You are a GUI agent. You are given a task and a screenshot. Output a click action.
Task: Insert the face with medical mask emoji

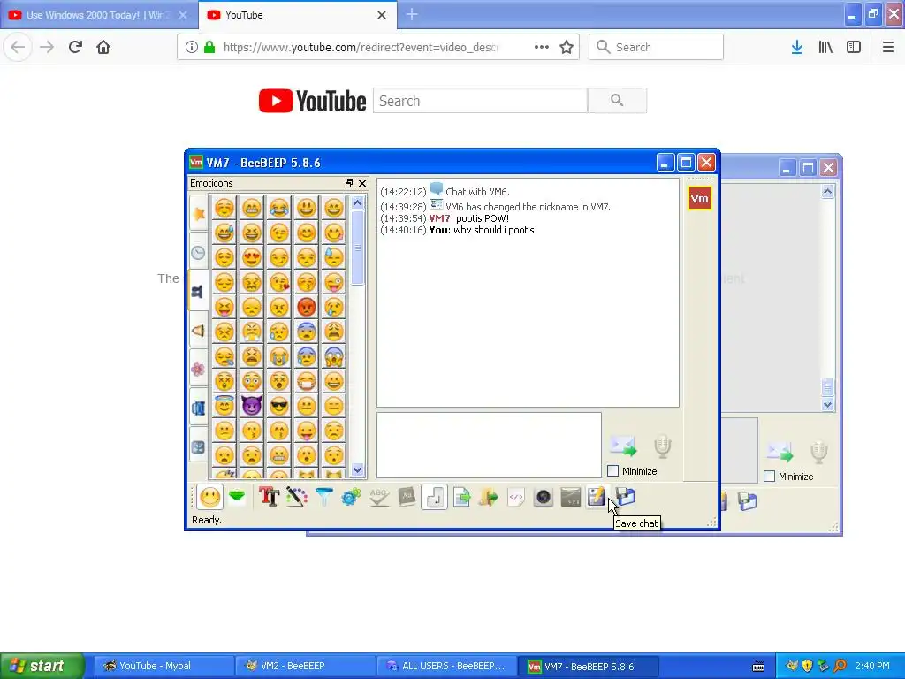307,380
